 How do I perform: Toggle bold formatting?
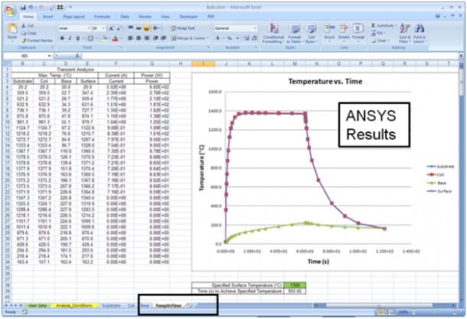62,38
